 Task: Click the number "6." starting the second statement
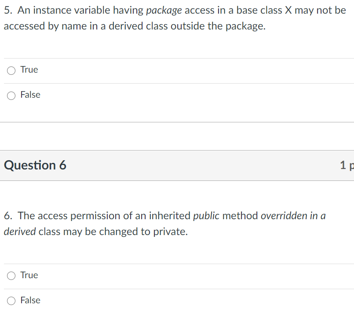tap(8, 216)
